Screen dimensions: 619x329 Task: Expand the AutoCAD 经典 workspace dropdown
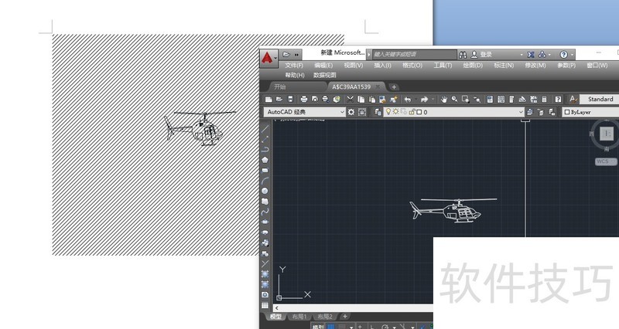tap(342, 112)
